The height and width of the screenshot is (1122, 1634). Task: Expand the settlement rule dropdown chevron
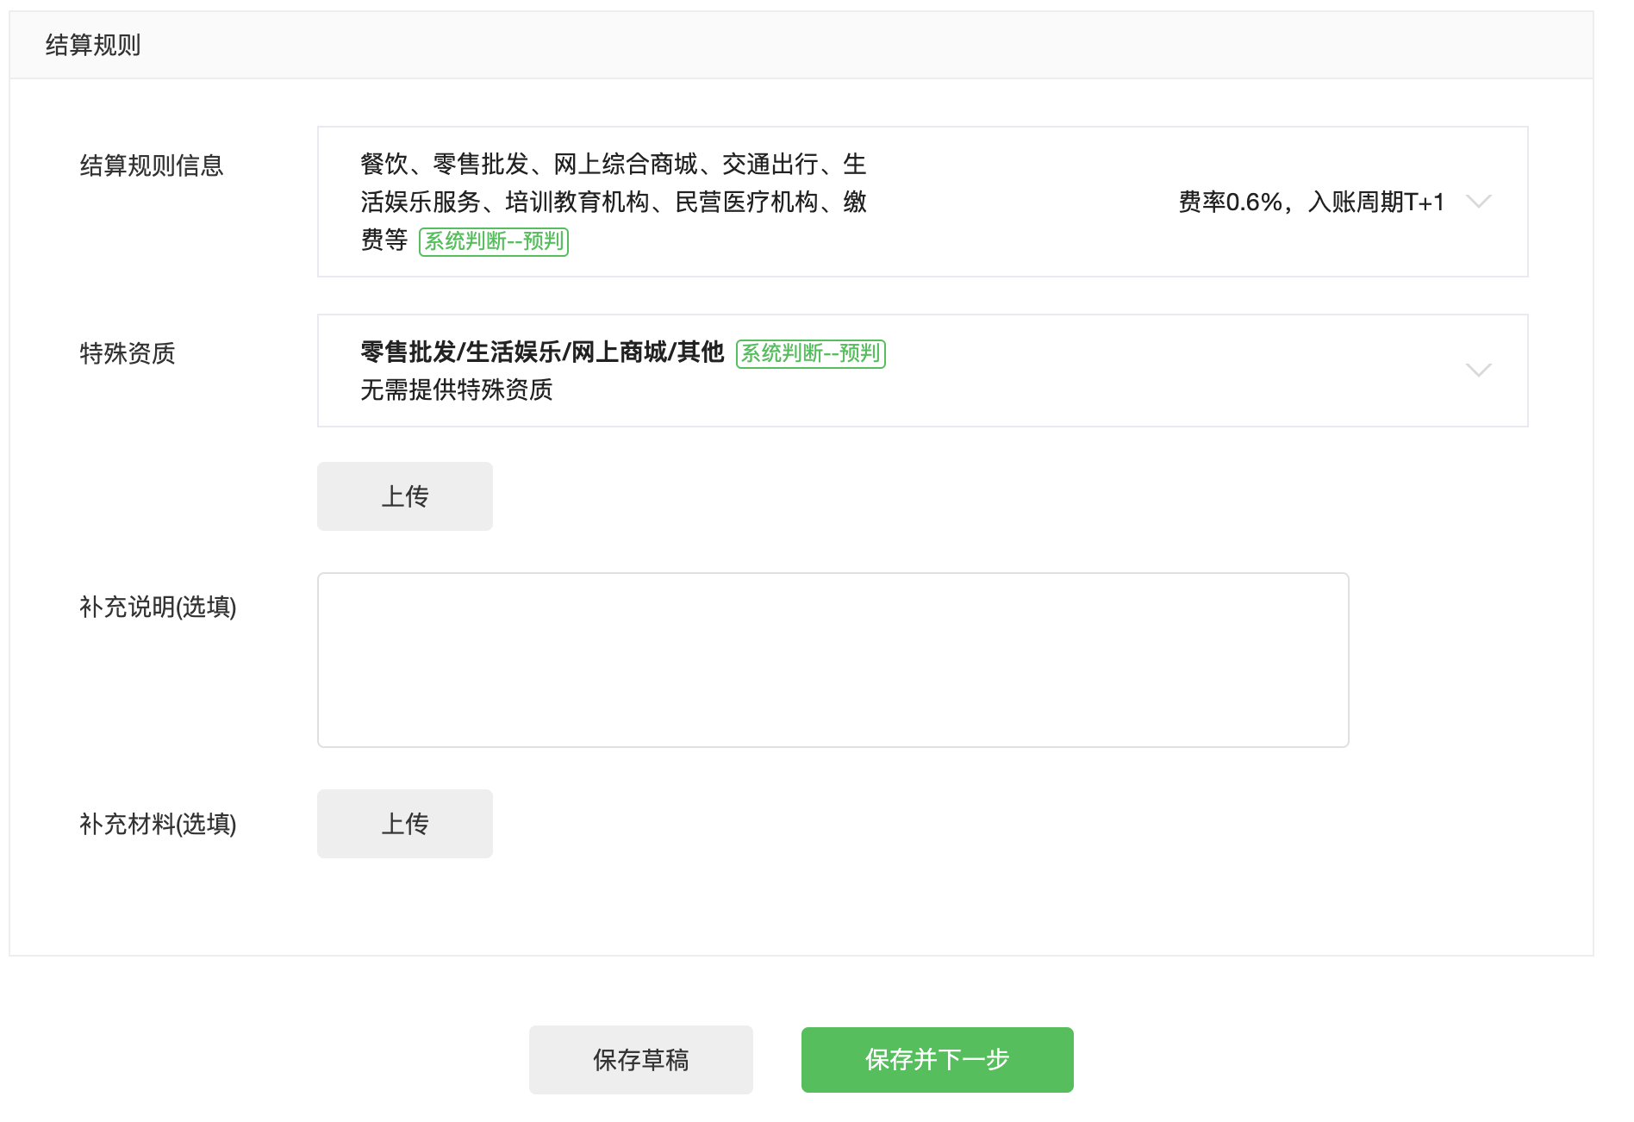pyautogui.click(x=1478, y=202)
